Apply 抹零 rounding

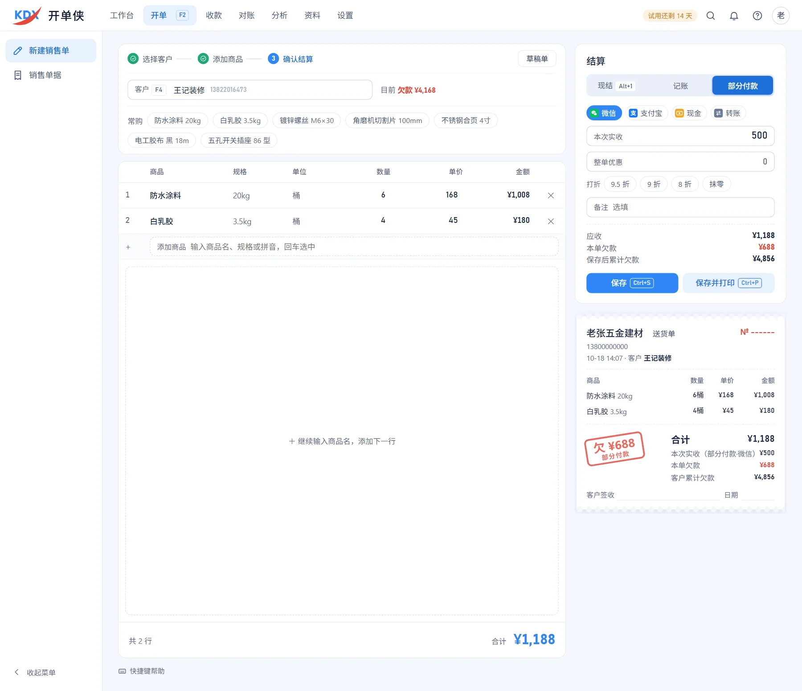pos(716,184)
